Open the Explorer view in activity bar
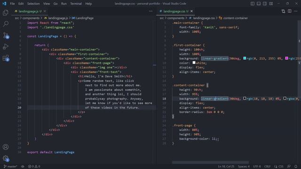This screenshot has height=169, width=301. pos(6,13)
